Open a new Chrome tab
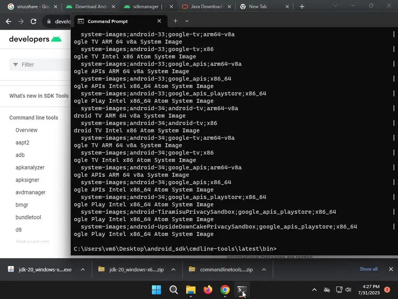The image size is (398, 299). (302, 7)
